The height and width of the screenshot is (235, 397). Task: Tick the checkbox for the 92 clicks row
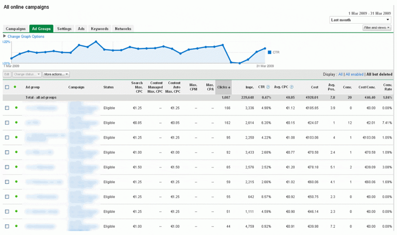(x=7, y=152)
